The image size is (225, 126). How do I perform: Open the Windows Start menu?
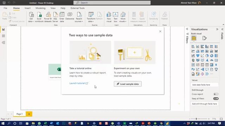pos(3,123)
